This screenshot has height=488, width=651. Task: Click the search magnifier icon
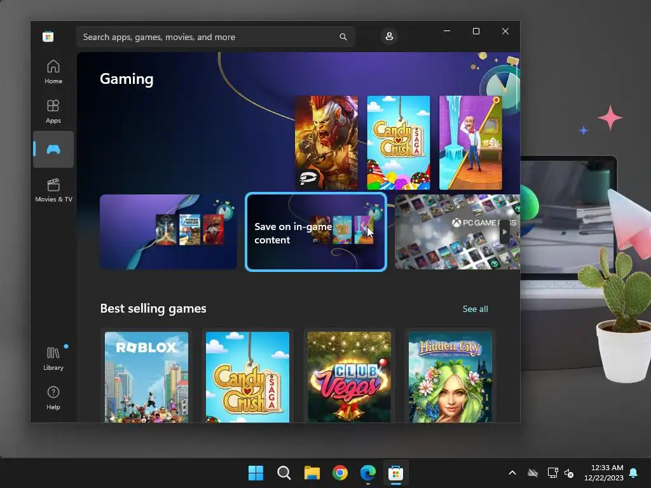[343, 37]
